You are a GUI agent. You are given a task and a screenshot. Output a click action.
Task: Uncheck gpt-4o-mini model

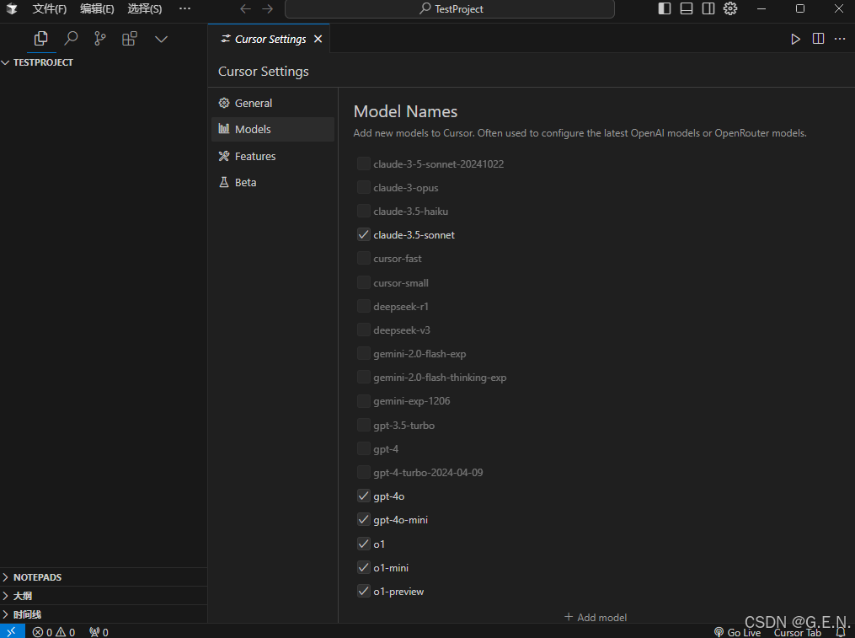(364, 519)
